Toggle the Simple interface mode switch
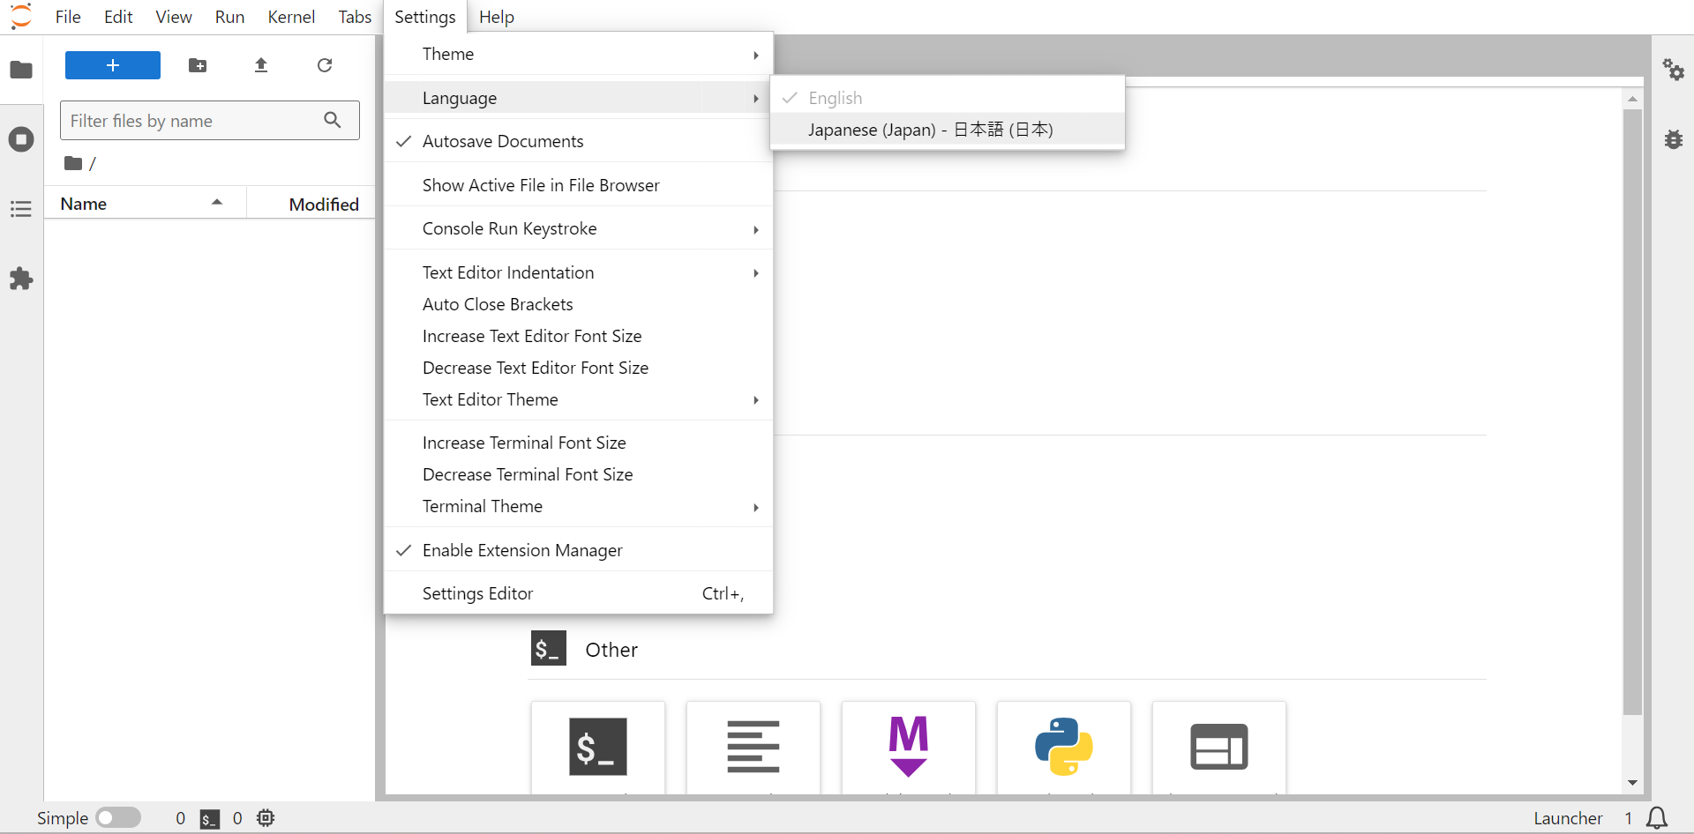Viewport: 1694px width, 834px height. [118, 818]
